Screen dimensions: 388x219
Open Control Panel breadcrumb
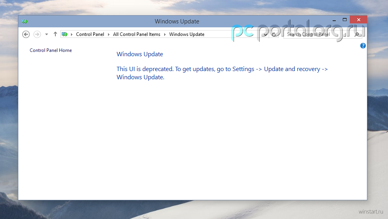tap(90, 34)
